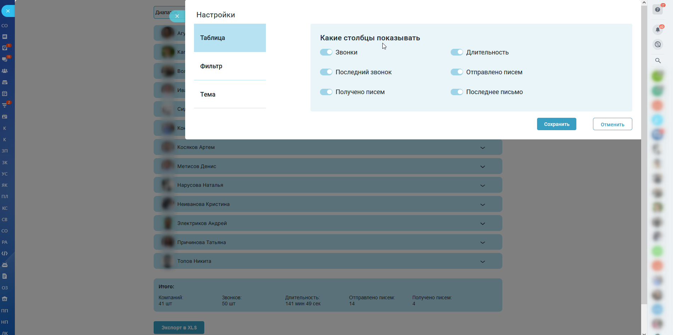
Task: Open the ЗП sidebar menu item
Action: [x=5, y=151]
